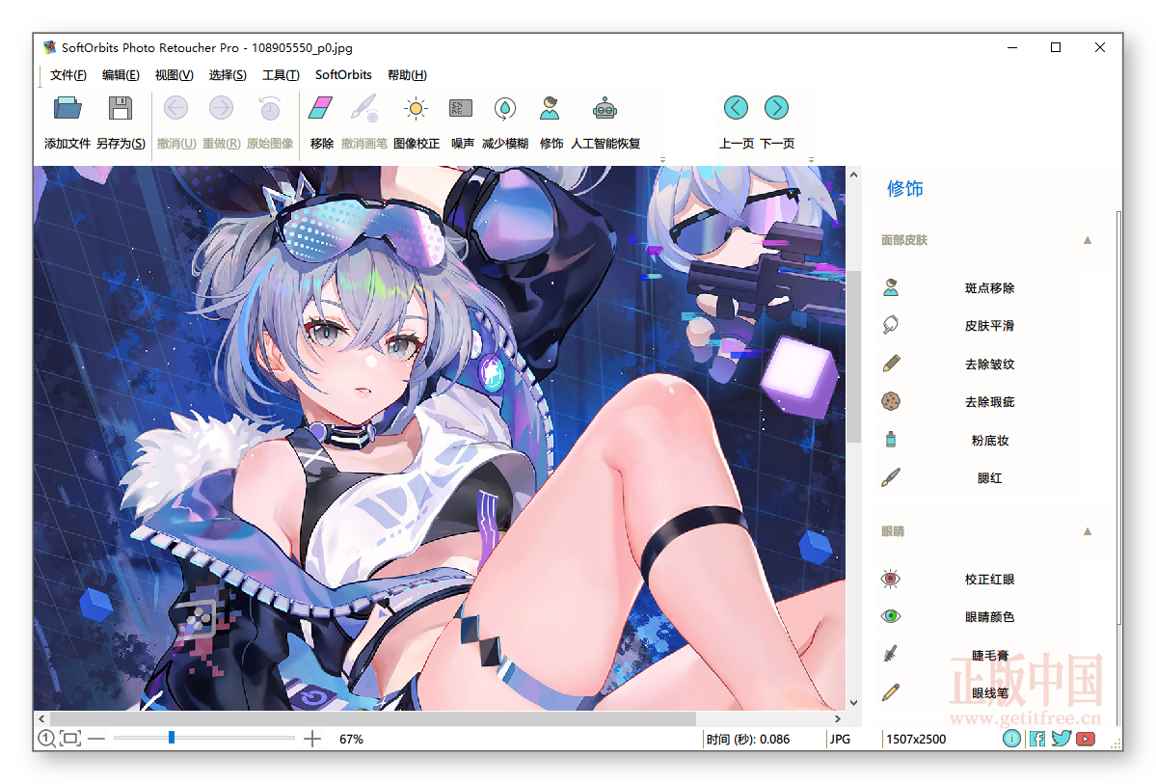Click the 重做 (Redo) arrow icon
The height and width of the screenshot is (784, 1156).
[221, 108]
